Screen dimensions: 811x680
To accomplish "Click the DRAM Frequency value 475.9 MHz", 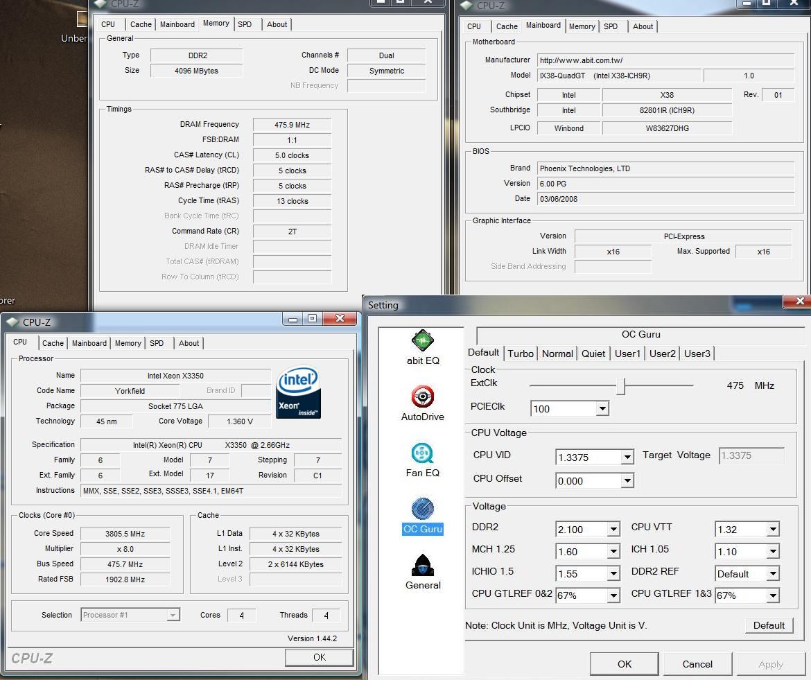I will [293, 125].
